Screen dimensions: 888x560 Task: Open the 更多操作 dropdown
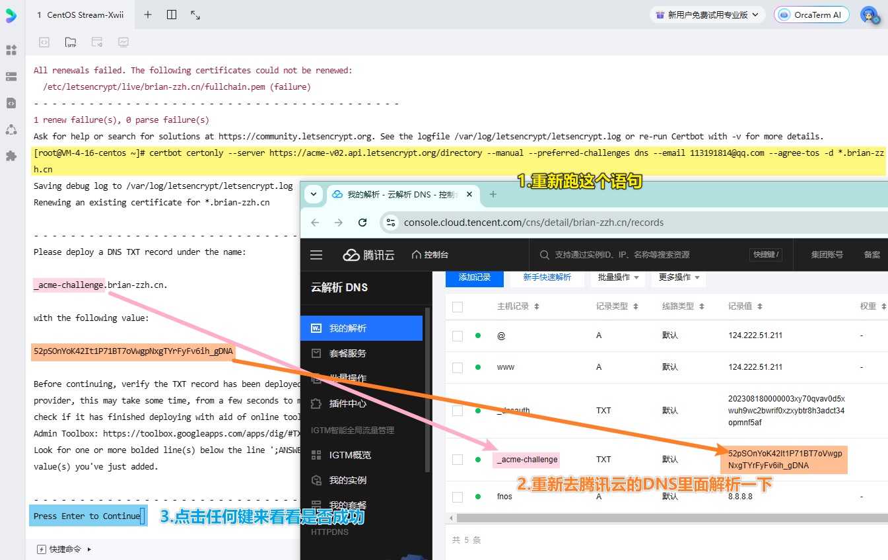coord(679,277)
